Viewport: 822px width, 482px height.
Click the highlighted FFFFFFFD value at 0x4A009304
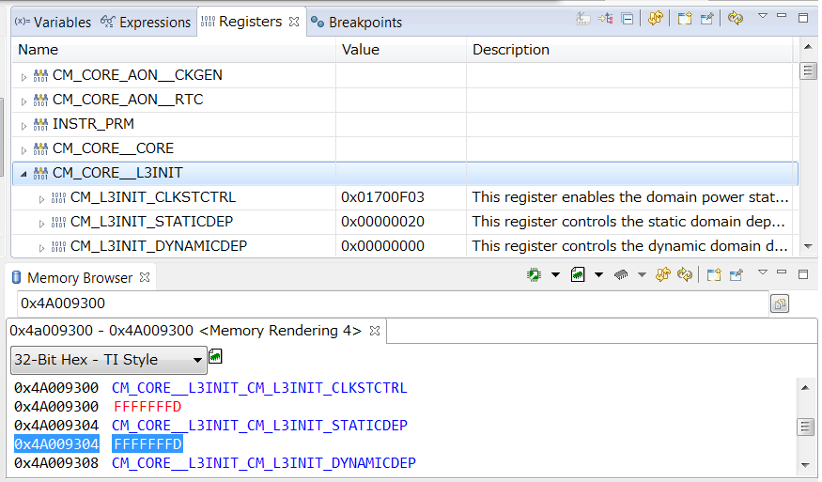(147, 444)
